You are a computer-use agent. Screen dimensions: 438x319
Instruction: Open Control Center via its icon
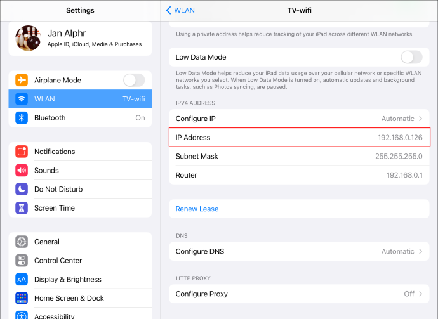[x=22, y=261]
